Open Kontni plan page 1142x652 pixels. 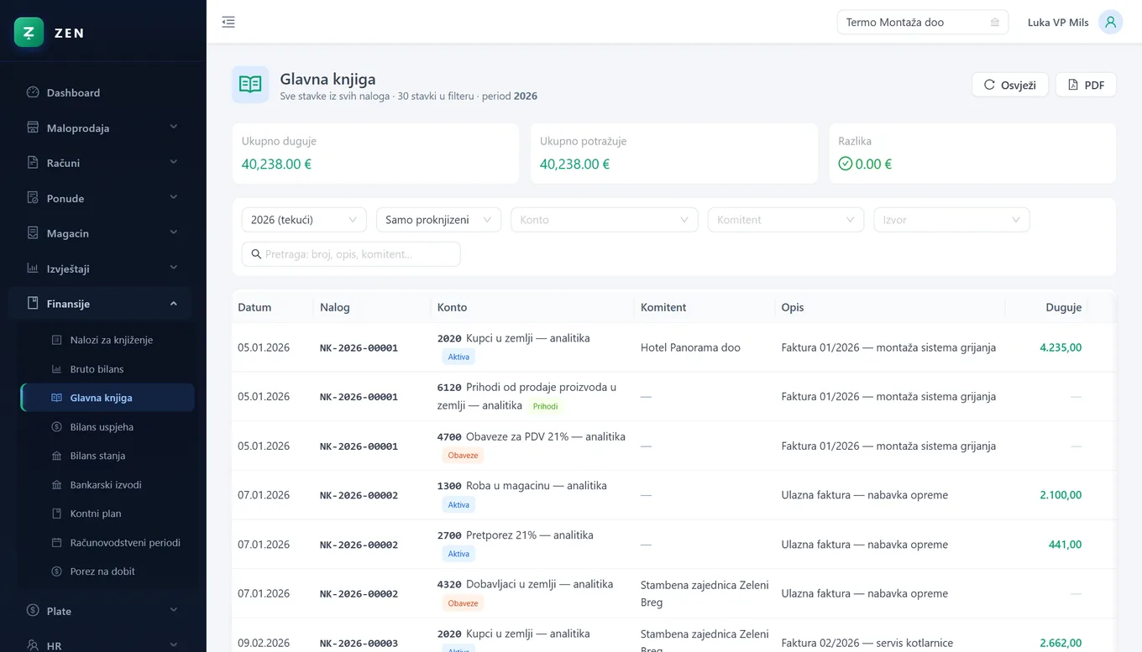tap(107, 514)
